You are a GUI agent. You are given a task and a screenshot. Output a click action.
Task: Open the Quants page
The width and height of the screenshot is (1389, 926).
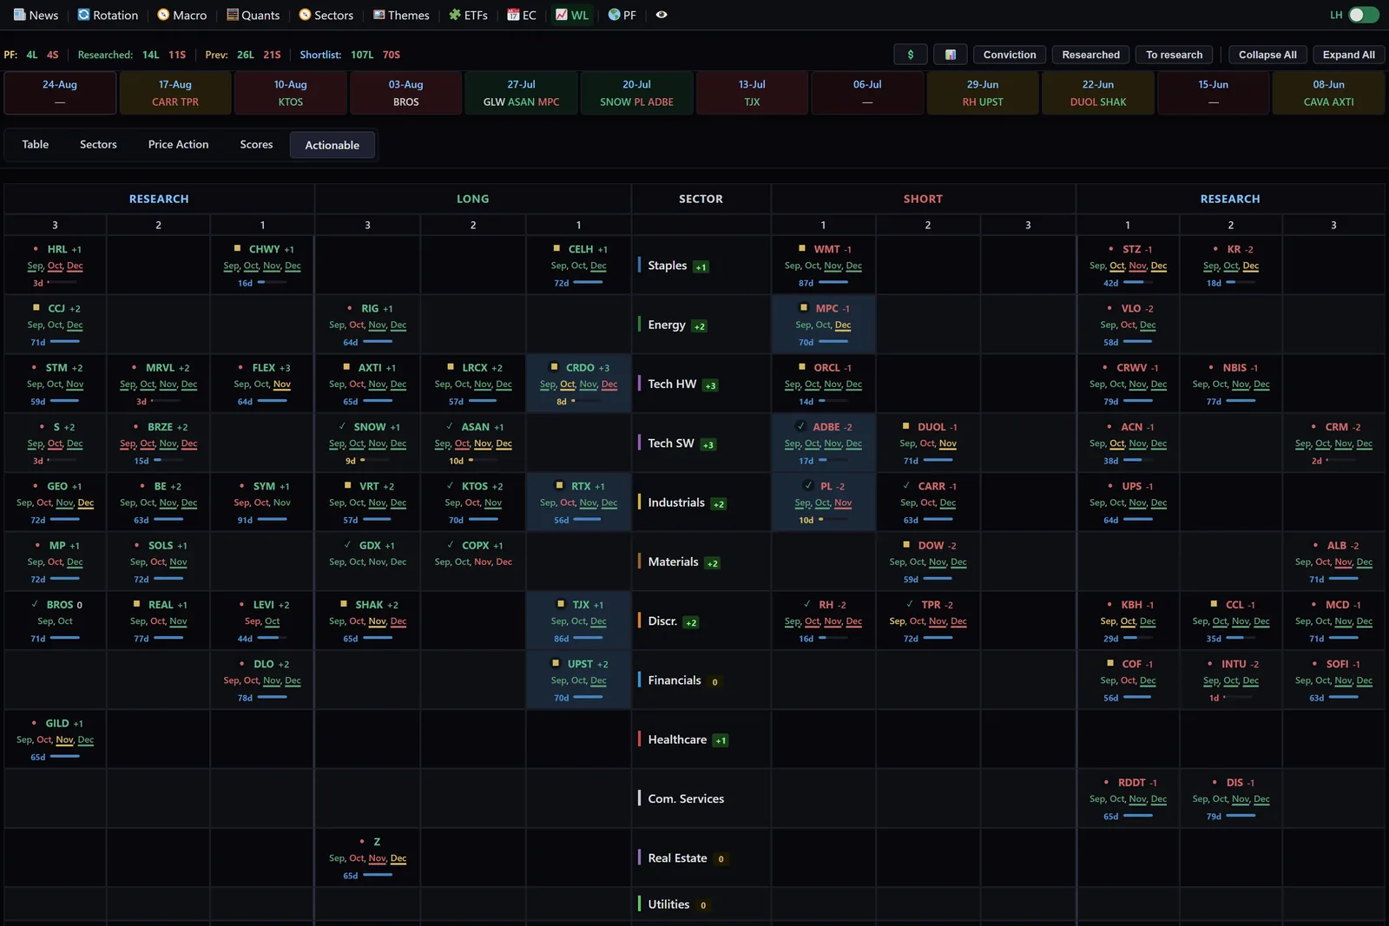click(253, 15)
